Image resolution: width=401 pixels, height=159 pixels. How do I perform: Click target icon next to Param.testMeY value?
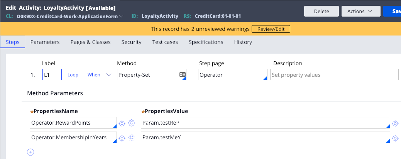[395, 138]
